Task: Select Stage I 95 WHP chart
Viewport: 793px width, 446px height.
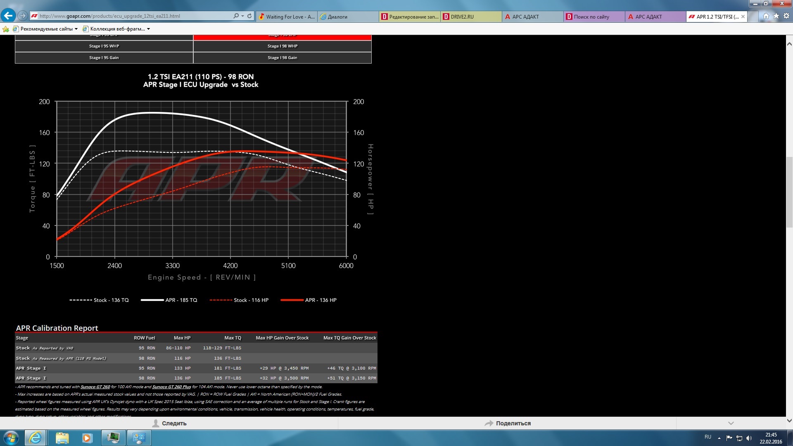Action: 104,46
